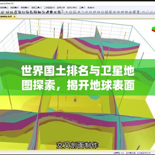This screenshot has height=155, width=155.
Task: Open the 工具(T) menu
Action: click(82, 8)
